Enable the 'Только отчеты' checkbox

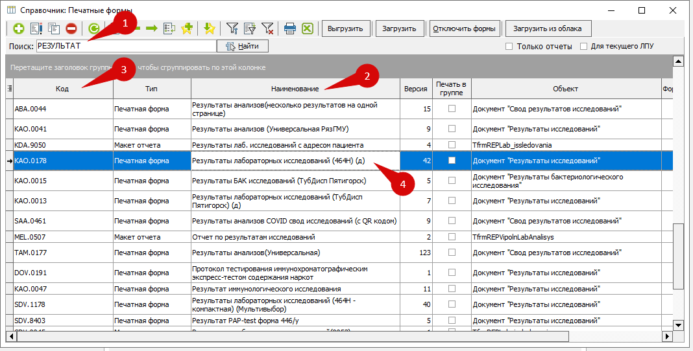click(509, 47)
